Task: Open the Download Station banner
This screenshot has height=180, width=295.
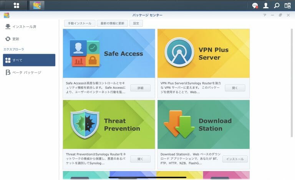Action: 204,124
